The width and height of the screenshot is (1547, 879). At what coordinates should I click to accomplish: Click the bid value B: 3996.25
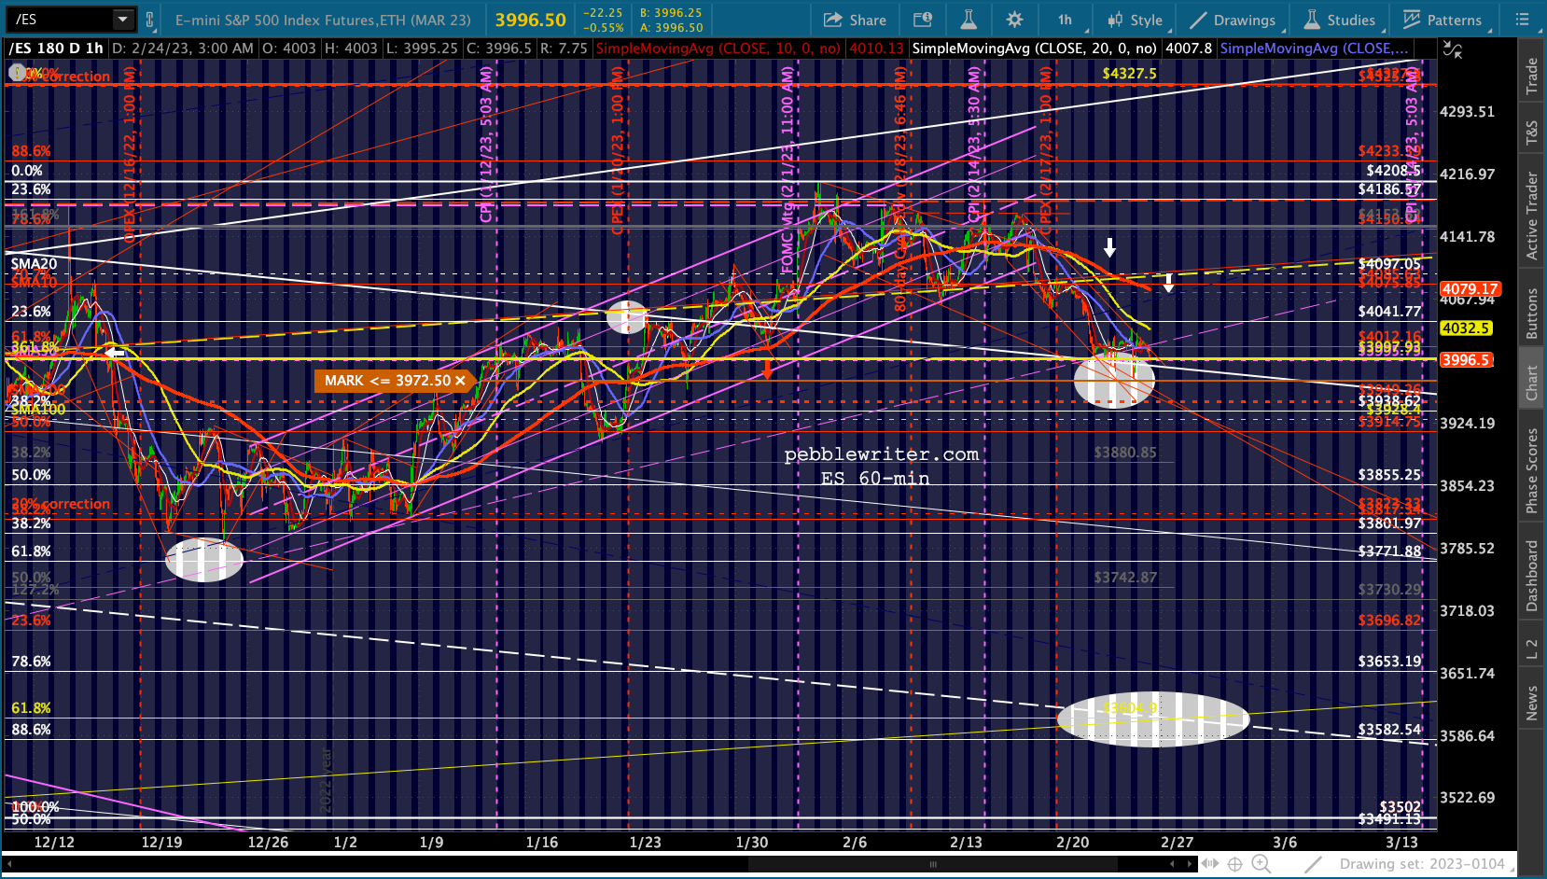[x=671, y=13]
